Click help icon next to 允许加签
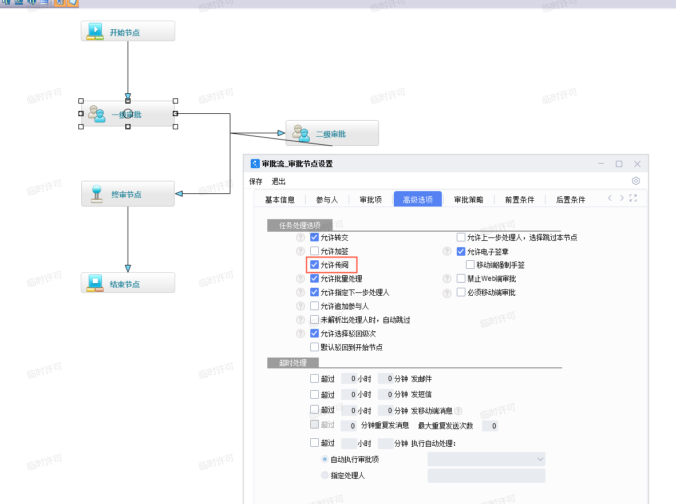This screenshot has width=676, height=504. (301, 251)
